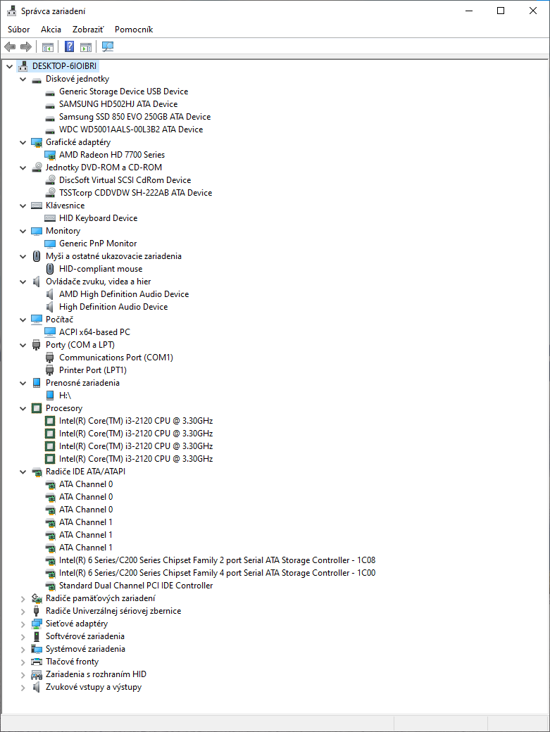This screenshot has width=550, height=732.
Task: Click the scan for hardware changes icon
Action: (x=108, y=46)
